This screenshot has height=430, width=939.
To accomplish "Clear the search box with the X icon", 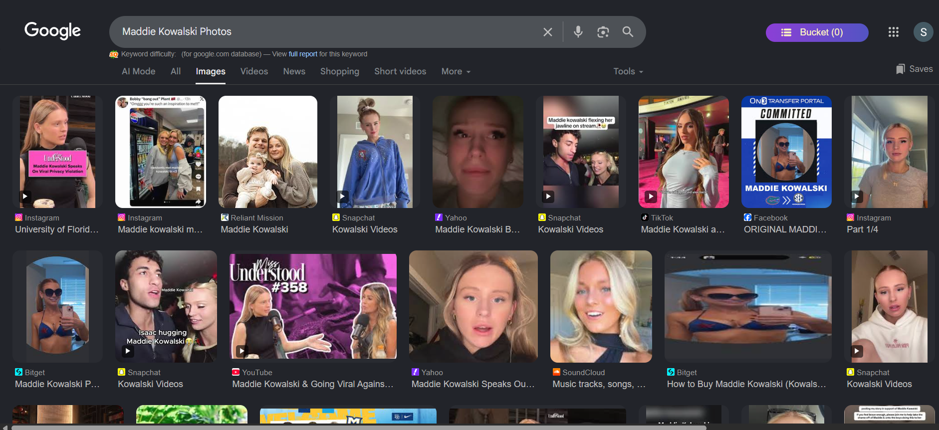I will [x=548, y=32].
